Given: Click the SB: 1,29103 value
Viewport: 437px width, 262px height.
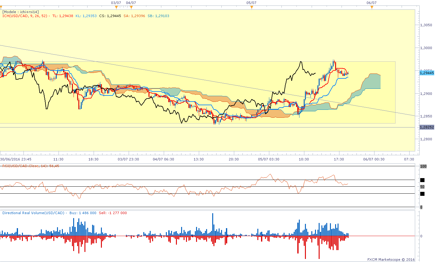Looking at the screenshot, I should (158, 16).
